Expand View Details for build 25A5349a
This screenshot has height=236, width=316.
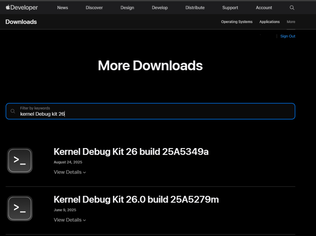pyautogui.click(x=70, y=172)
